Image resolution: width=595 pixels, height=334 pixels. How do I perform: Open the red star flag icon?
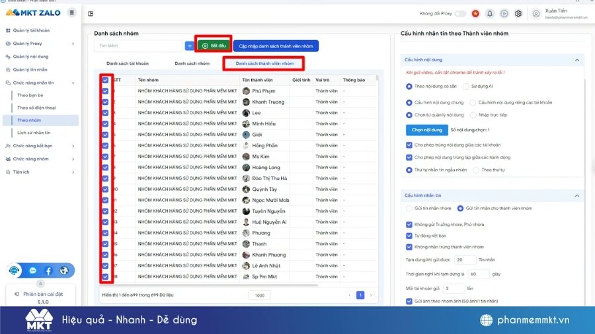click(x=475, y=14)
